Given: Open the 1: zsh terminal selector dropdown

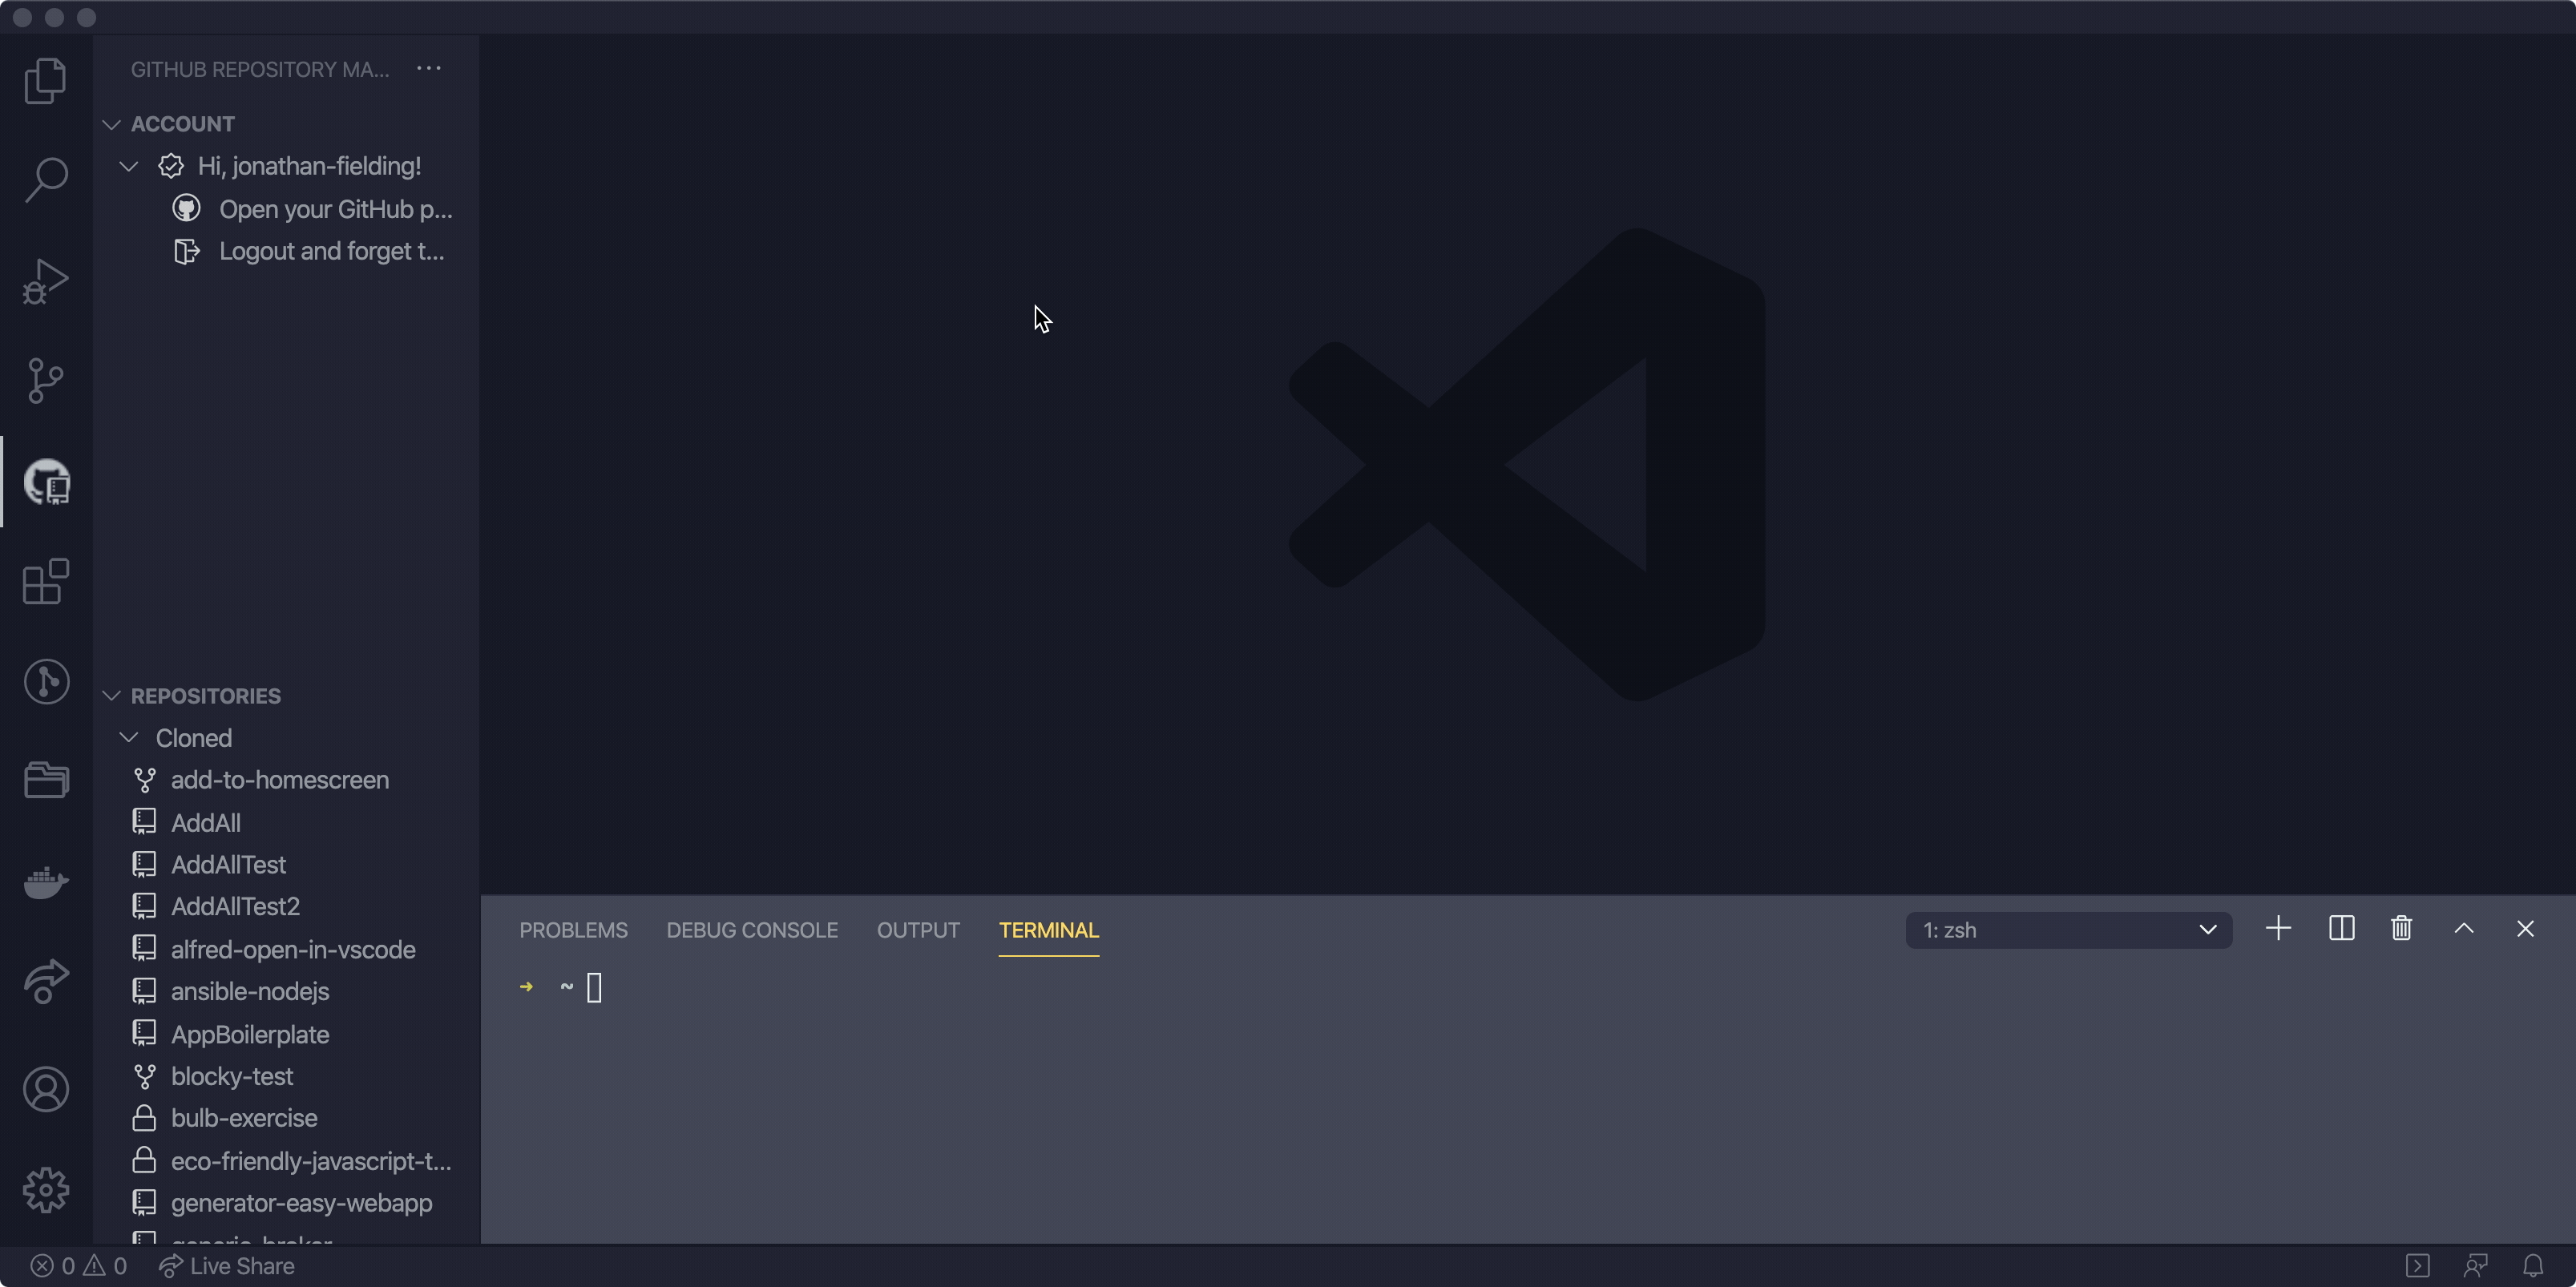Looking at the screenshot, I should click(x=2068, y=930).
